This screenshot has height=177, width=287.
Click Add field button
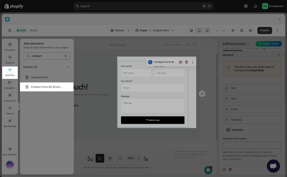235,130
